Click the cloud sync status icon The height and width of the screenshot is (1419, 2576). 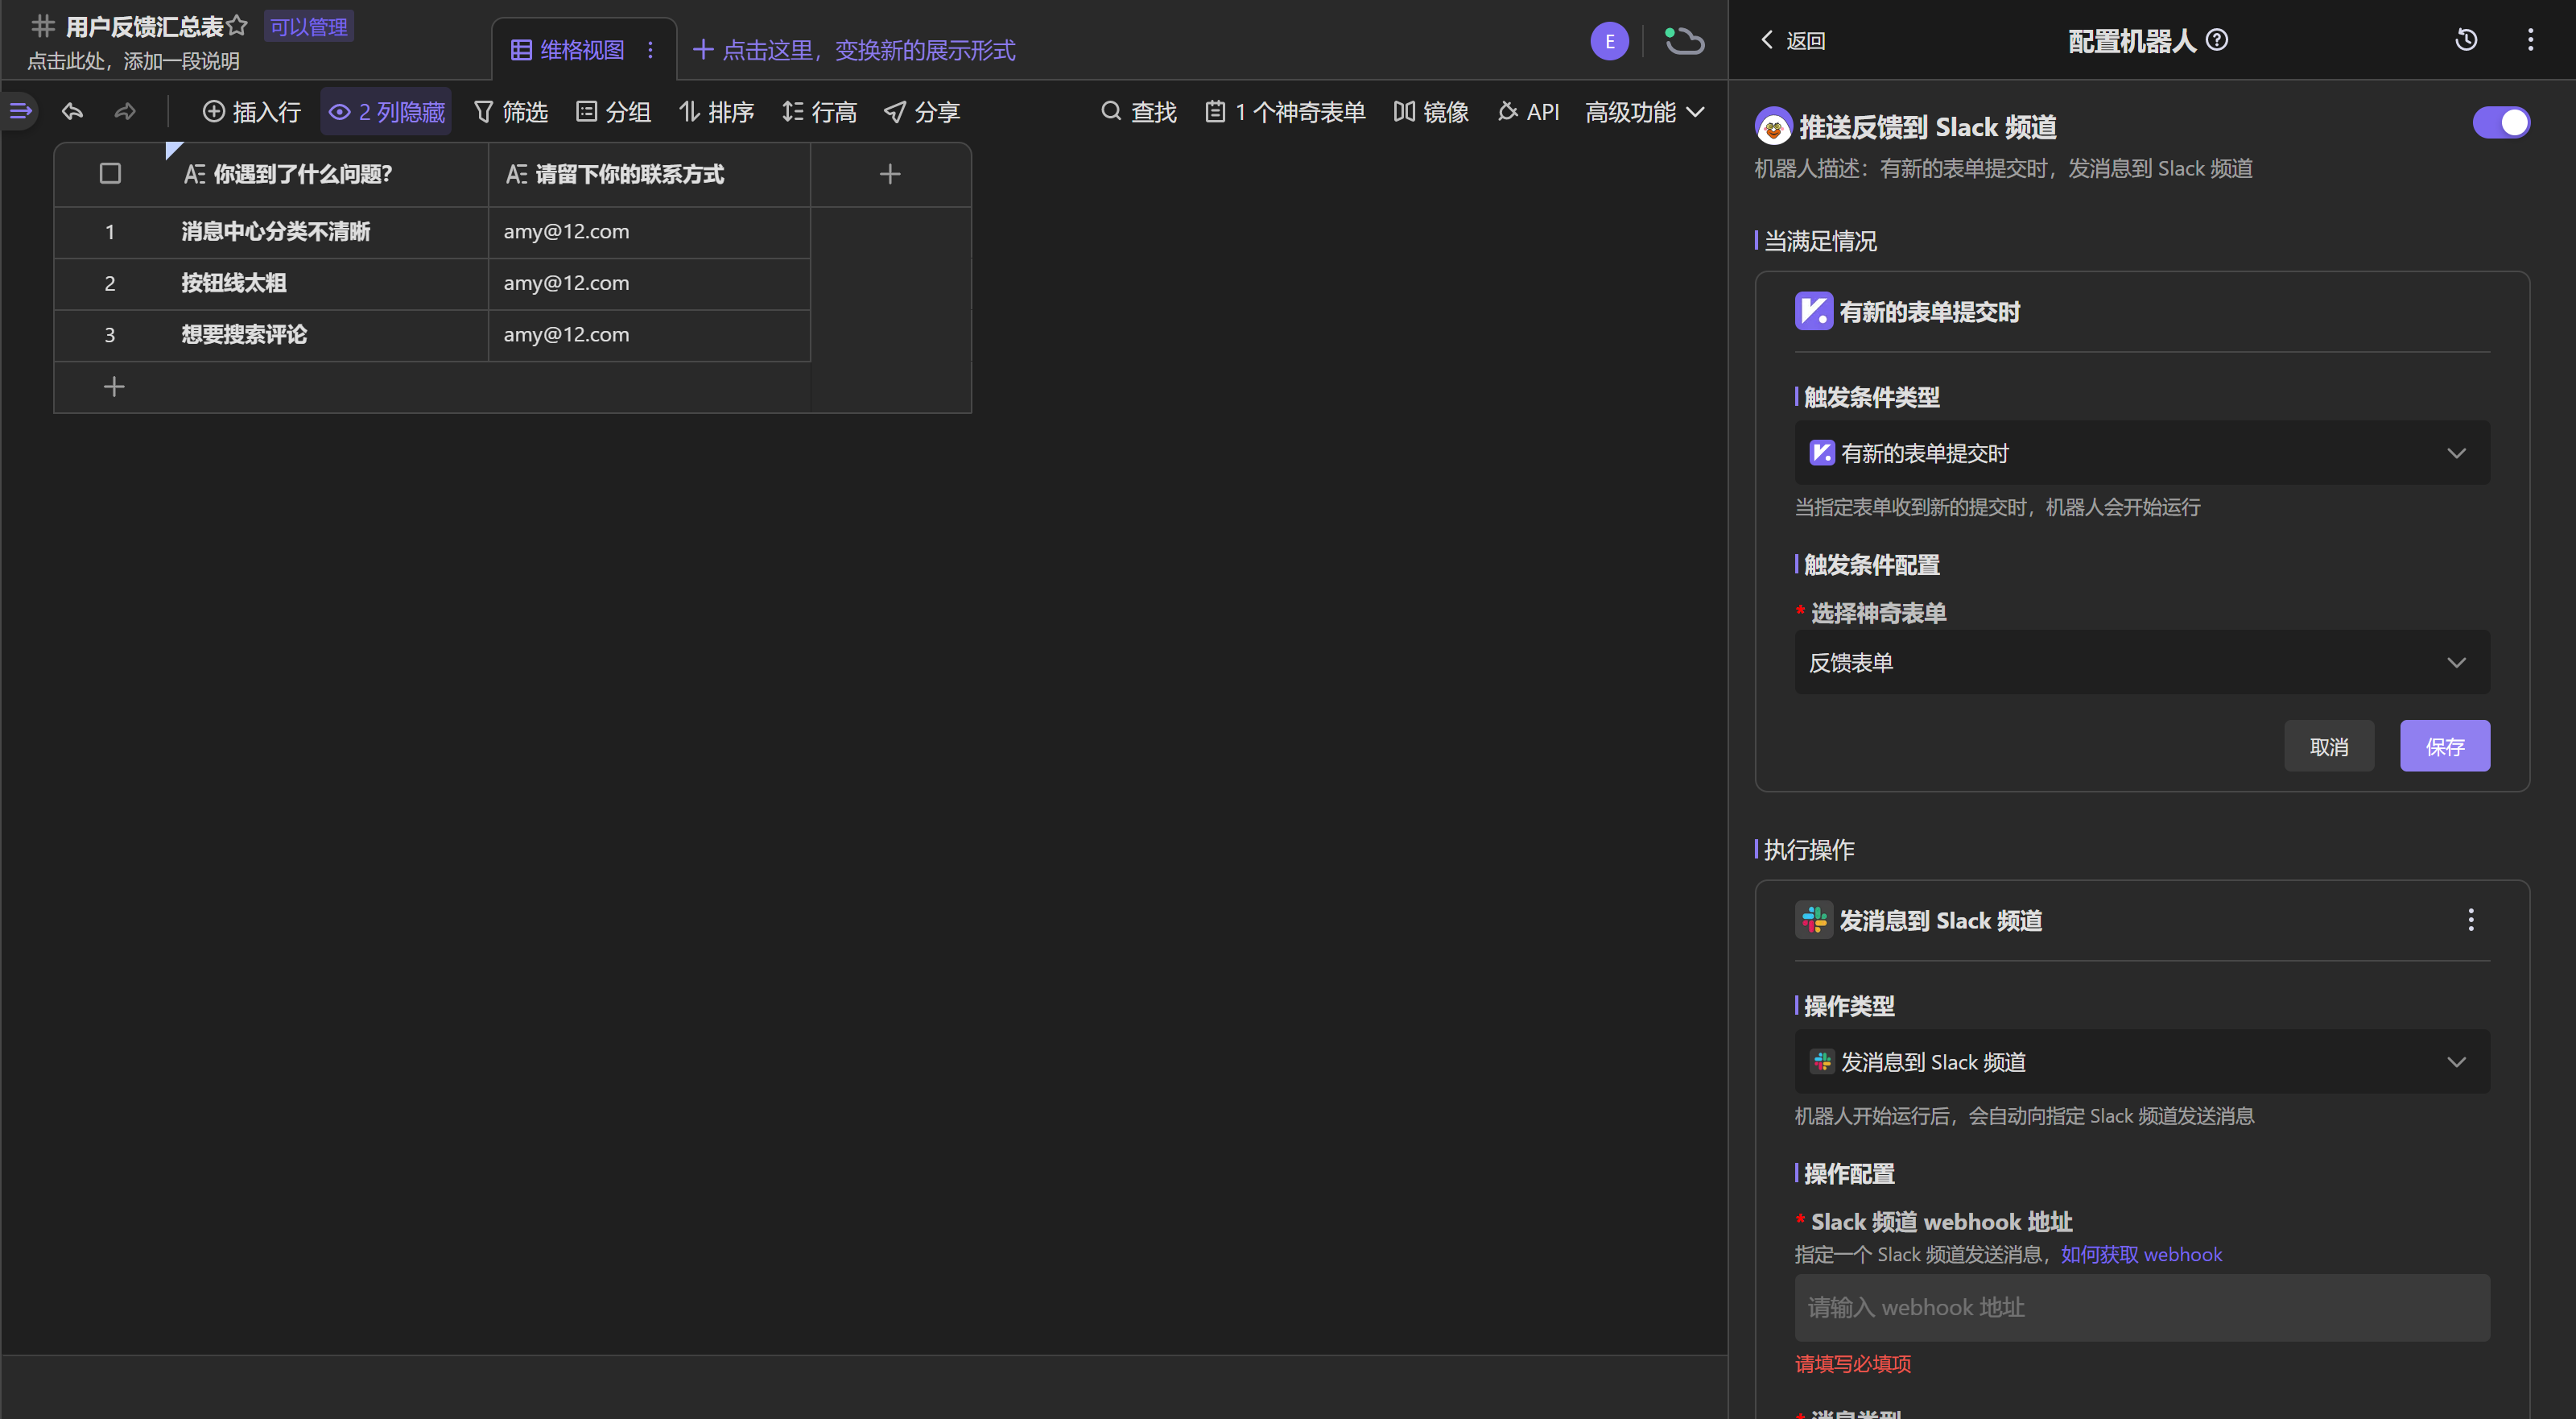pos(1684,41)
